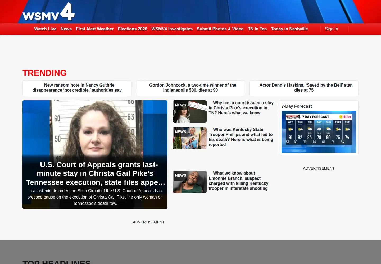381x264 pixels.
Task: Click the TRENDING section heading
Action: 44,73
